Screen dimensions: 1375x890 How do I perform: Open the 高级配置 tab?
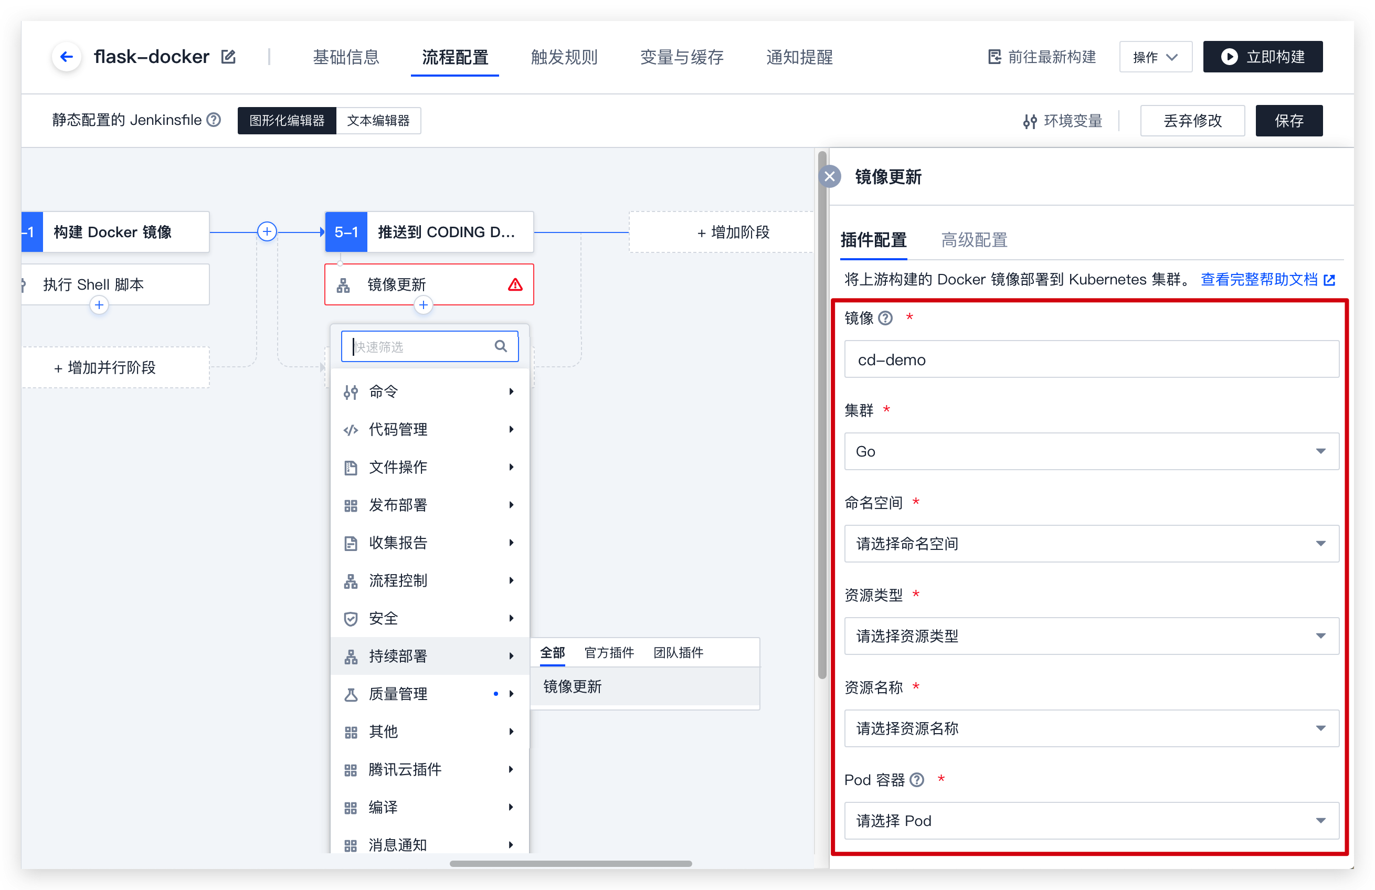[974, 240]
